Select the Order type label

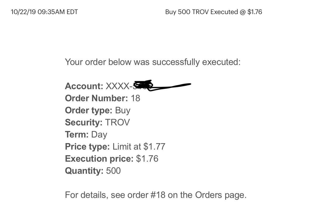(x=89, y=110)
